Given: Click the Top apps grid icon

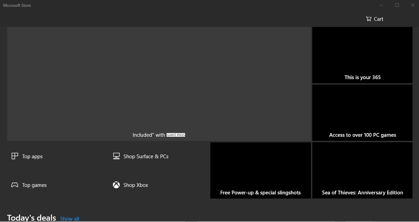Looking at the screenshot, I should pyautogui.click(x=15, y=156).
